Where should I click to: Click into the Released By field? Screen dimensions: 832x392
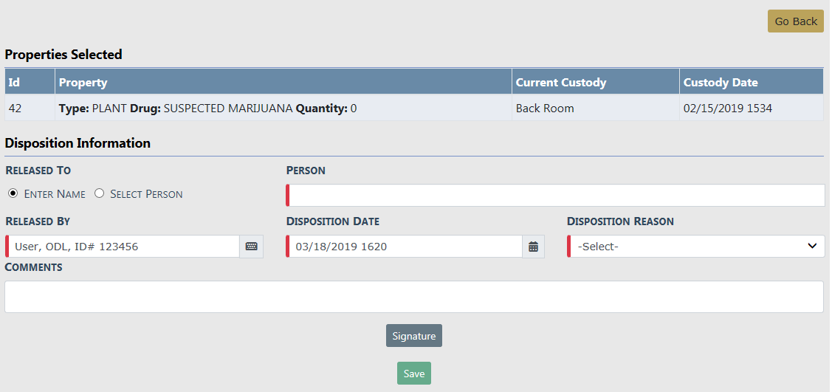pyautogui.click(x=123, y=247)
